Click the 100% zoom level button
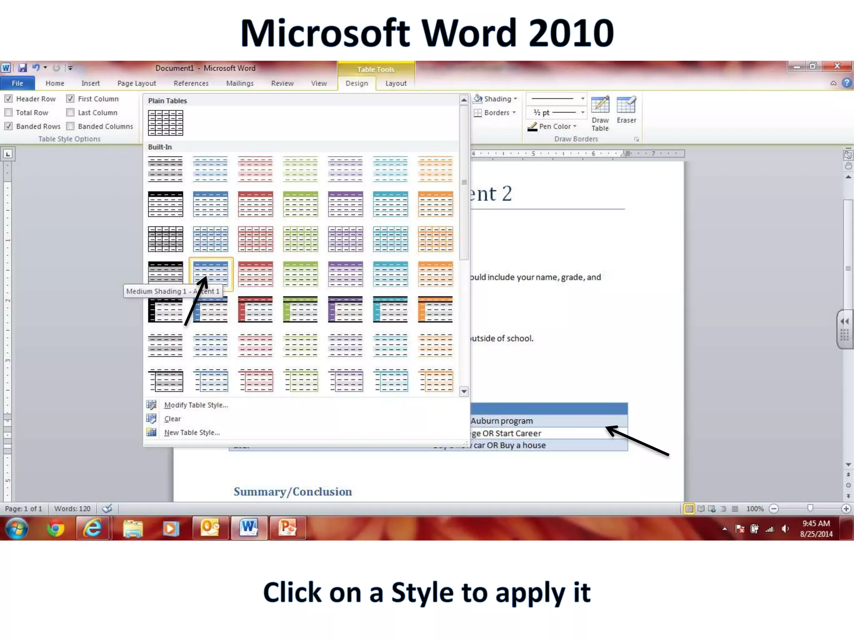This screenshot has width=854, height=640. pos(755,509)
